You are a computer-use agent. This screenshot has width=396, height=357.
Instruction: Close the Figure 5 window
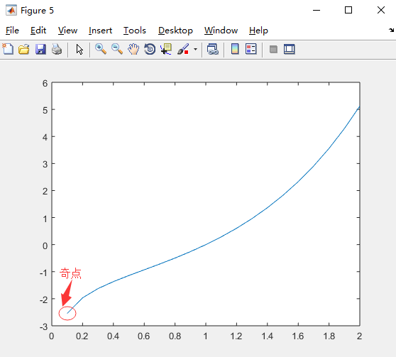pyautogui.click(x=381, y=10)
